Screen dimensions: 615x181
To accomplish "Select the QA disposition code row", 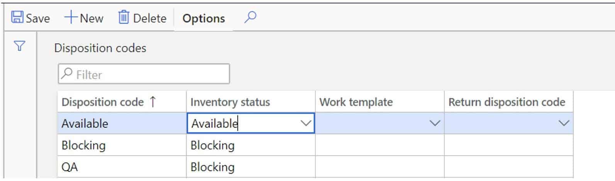I will point(70,167).
